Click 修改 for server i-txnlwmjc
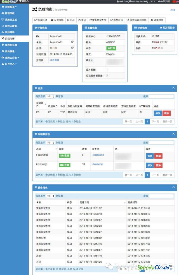The width and height of the screenshot is (179, 275). 150,165
